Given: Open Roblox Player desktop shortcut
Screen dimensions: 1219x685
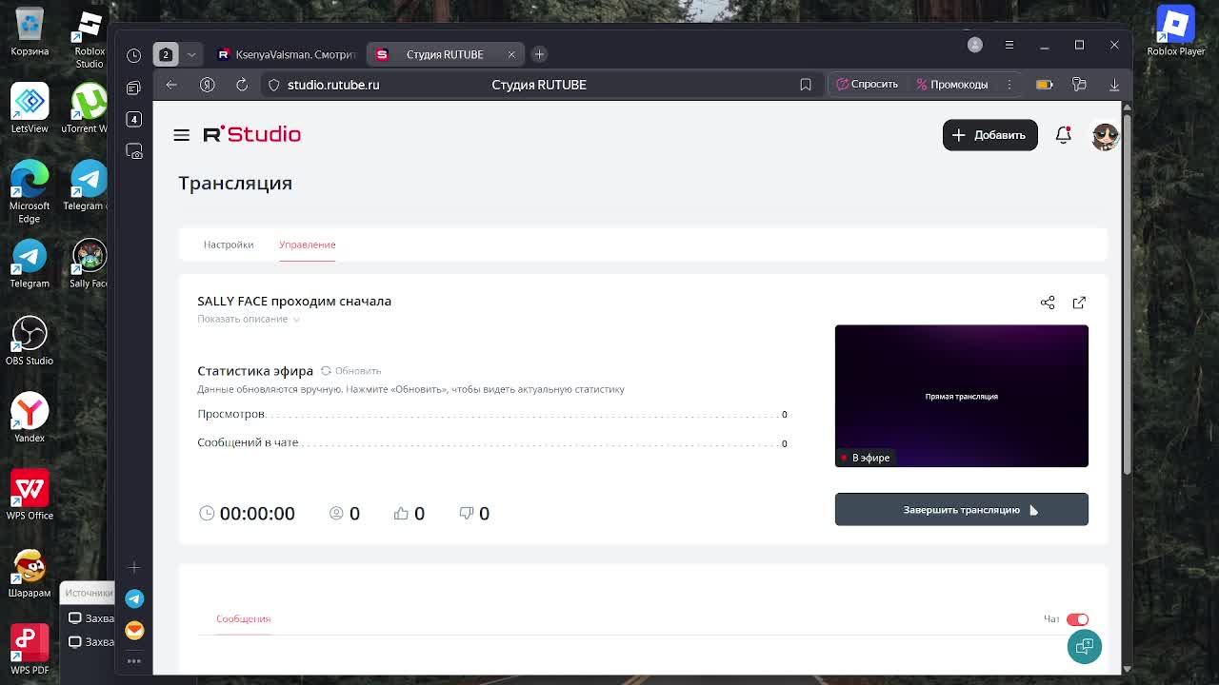Looking at the screenshot, I should [1176, 31].
